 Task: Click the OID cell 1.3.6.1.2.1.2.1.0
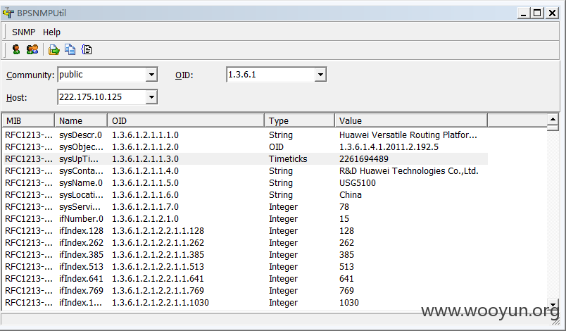coord(145,219)
